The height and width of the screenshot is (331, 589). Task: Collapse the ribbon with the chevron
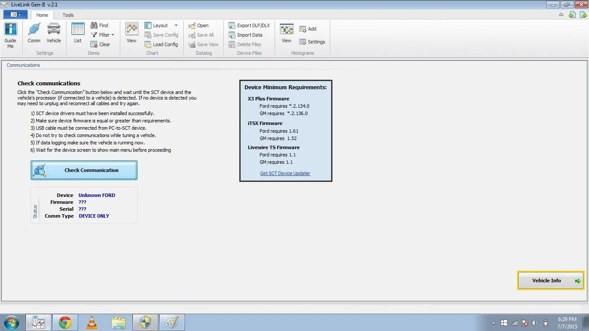coord(561,15)
